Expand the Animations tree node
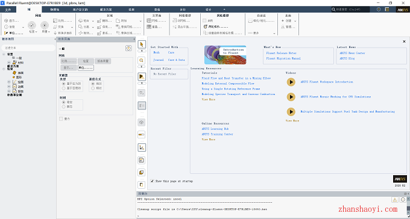Viewport: 410px width, 219px height. click(x=9, y=87)
